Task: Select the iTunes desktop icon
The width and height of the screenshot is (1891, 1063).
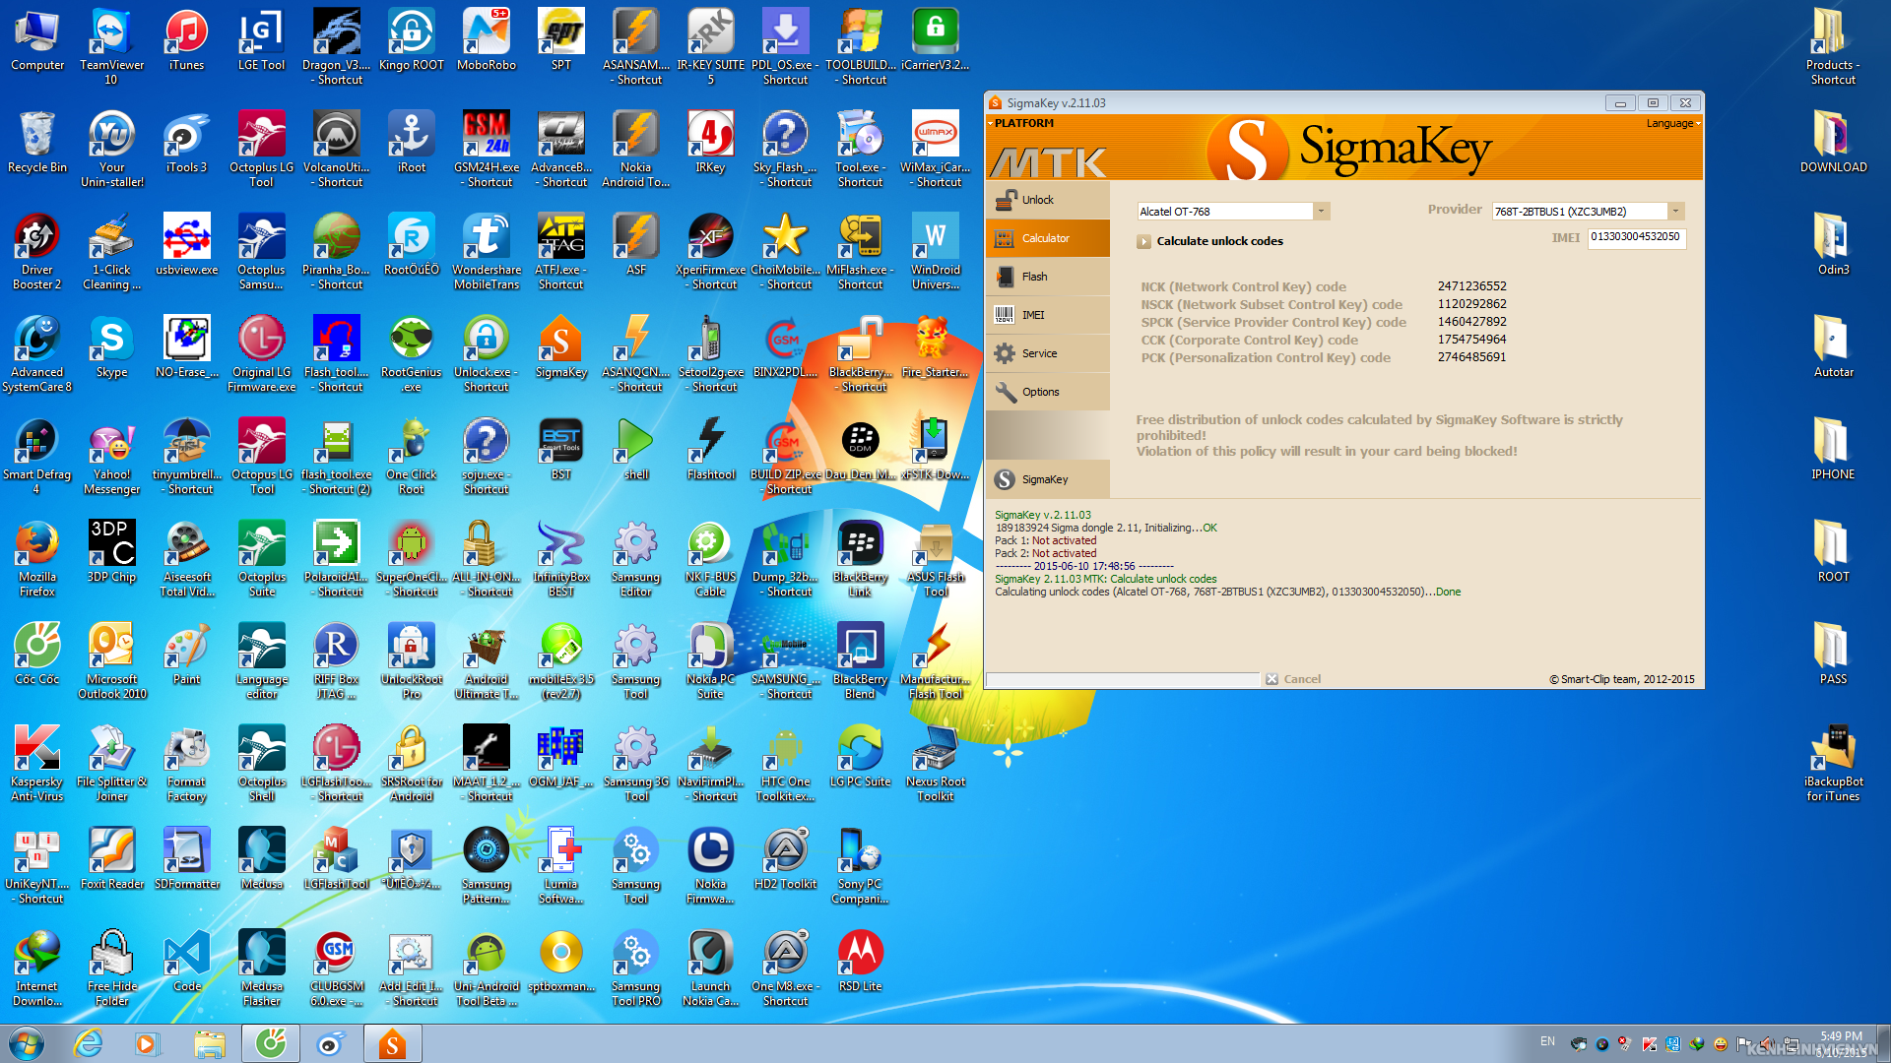Action: tap(186, 40)
